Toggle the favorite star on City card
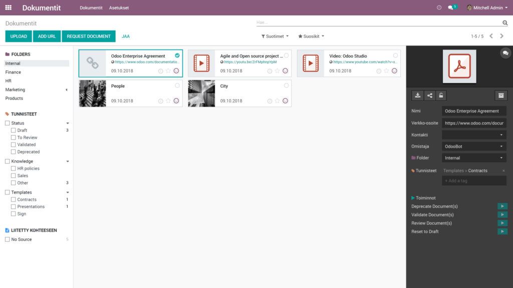The width and height of the screenshot is (513, 288). point(277,100)
